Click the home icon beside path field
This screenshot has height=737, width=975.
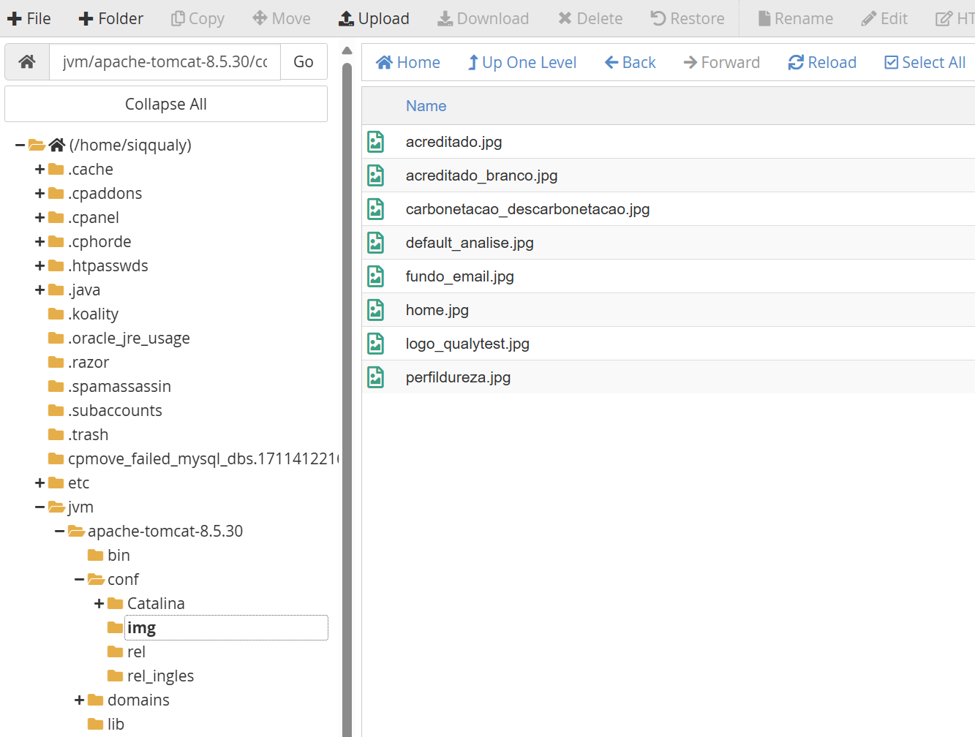[x=27, y=62]
